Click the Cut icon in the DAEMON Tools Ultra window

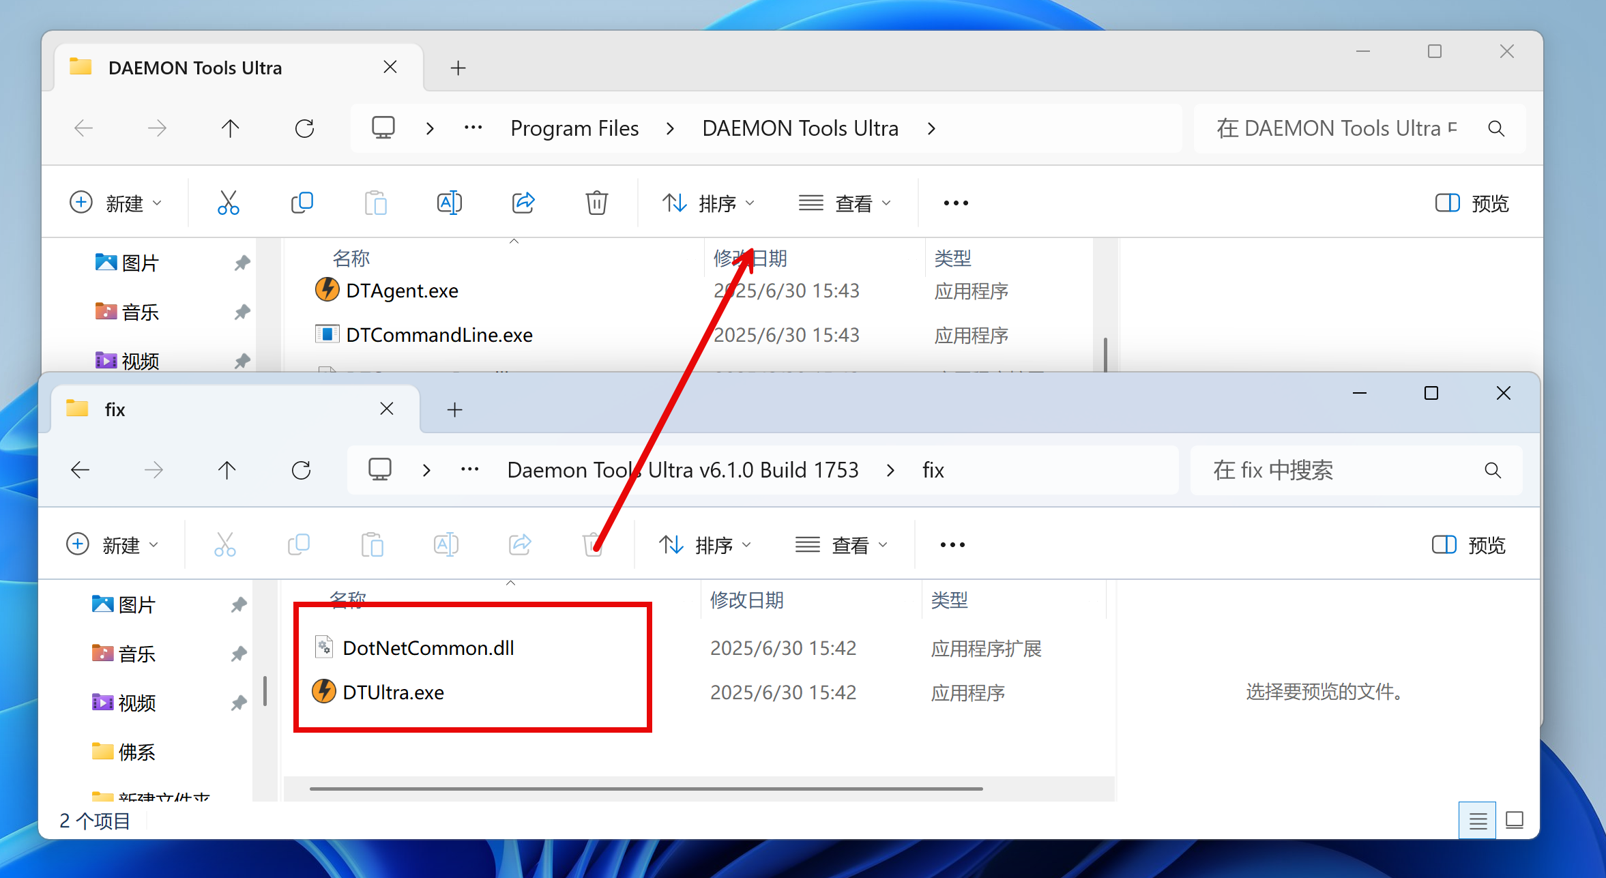(228, 203)
